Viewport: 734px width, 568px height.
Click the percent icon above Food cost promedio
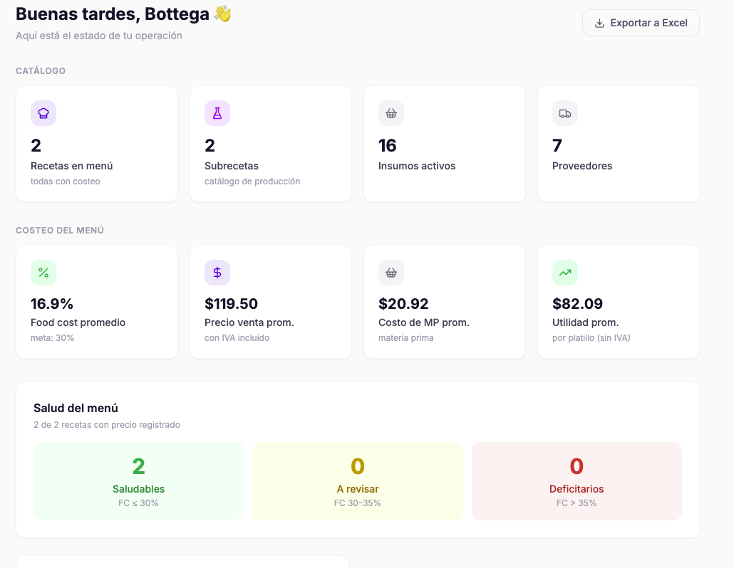click(x=43, y=273)
